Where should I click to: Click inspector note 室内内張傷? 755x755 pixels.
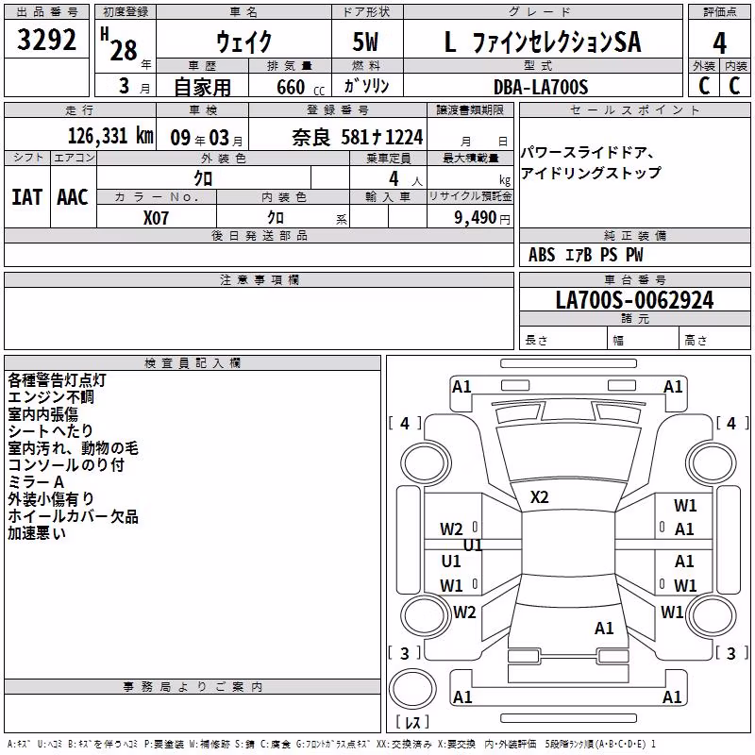[x=42, y=414]
